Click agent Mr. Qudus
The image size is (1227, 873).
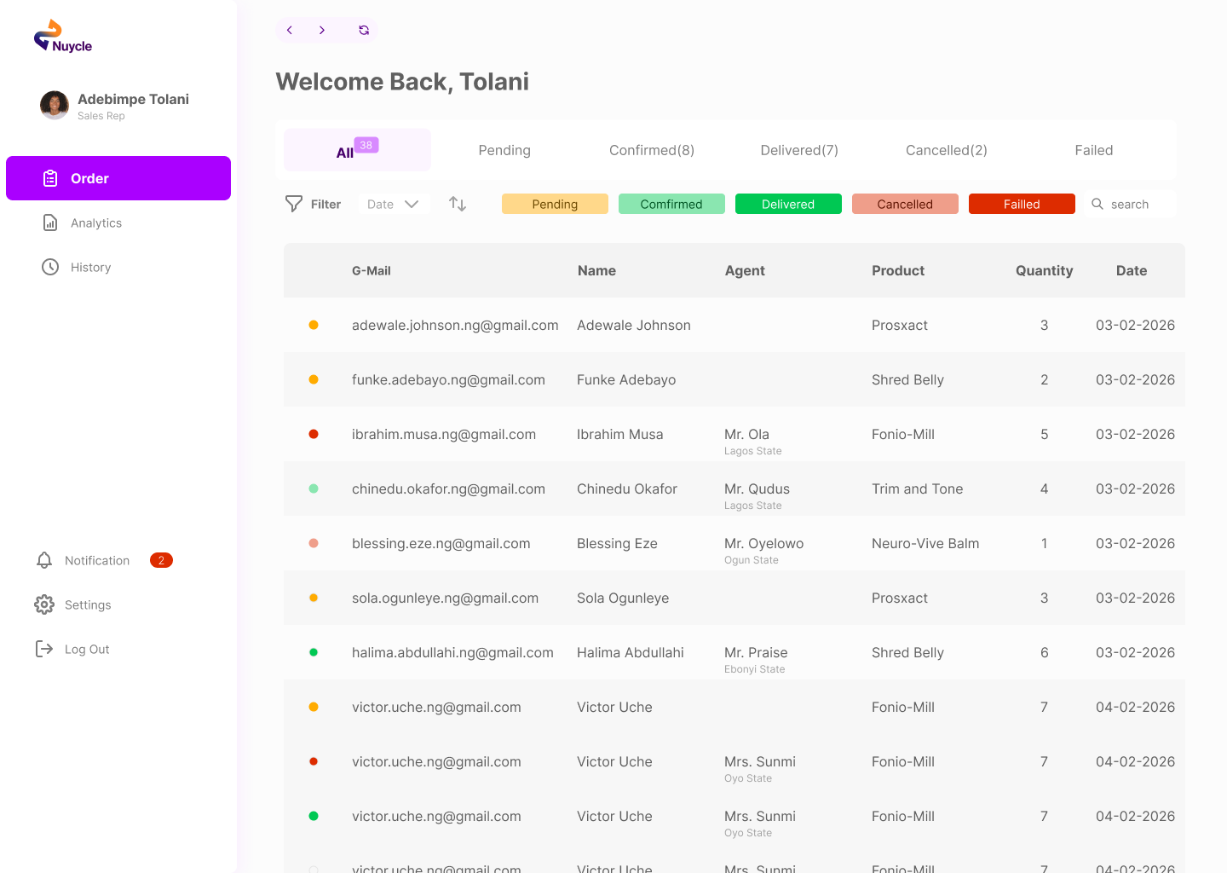click(757, 489)
